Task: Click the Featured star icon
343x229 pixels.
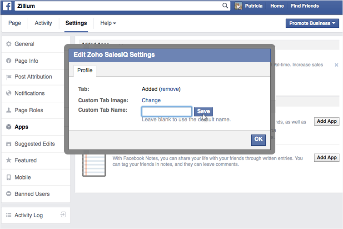Action: (x=9, y=160)
